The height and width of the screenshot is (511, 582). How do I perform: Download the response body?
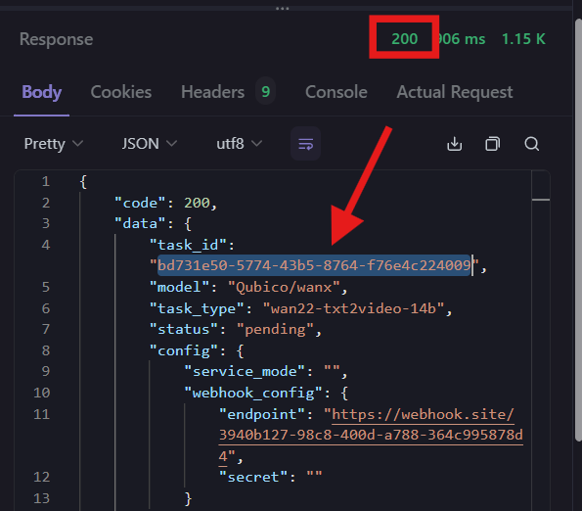coord(454,144)
